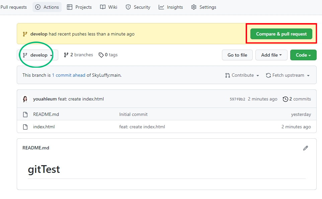Click the develop branch name in banner
This screenshot has height=199, width=322.
39,34
